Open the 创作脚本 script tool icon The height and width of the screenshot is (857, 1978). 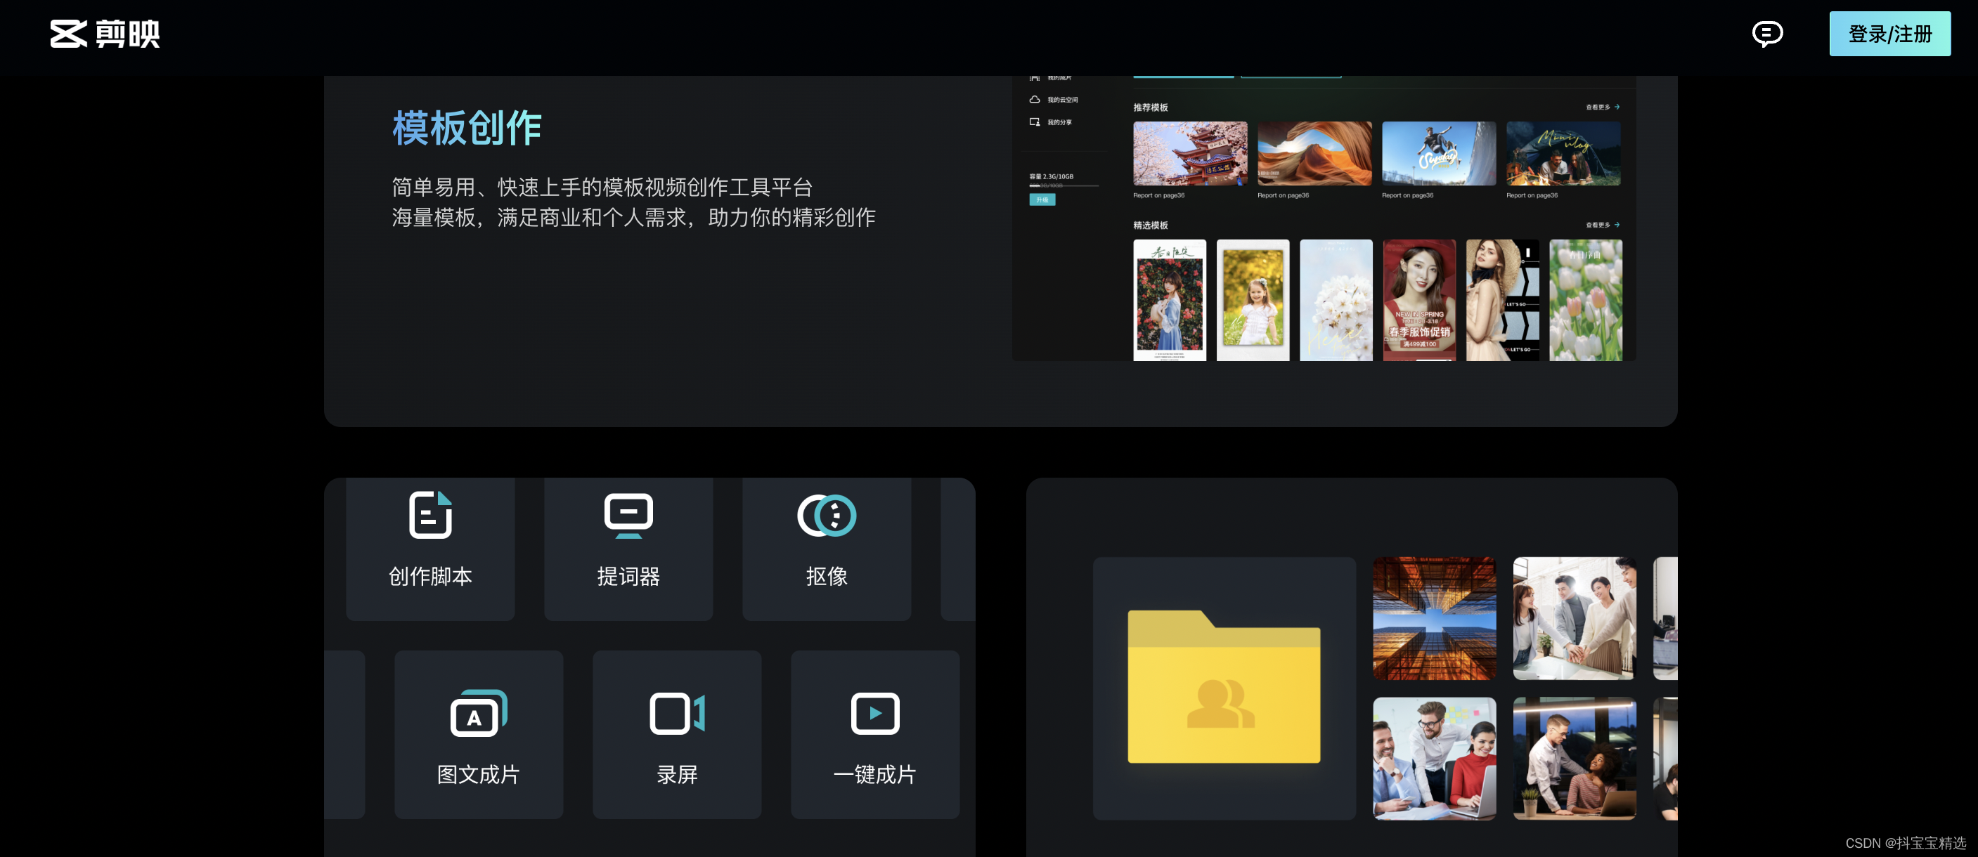(430, 516)
